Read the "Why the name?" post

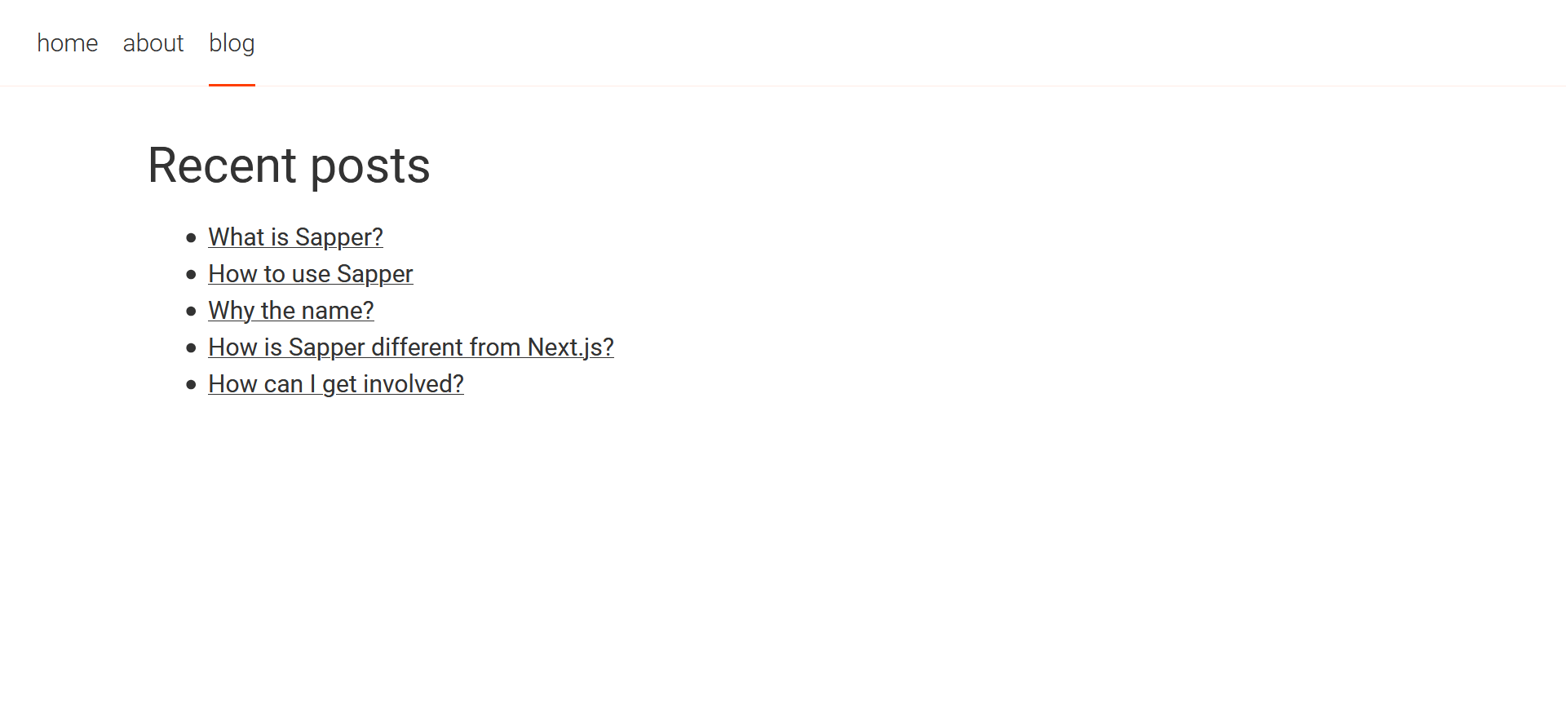pyautogui.click(x=291, y=310)
